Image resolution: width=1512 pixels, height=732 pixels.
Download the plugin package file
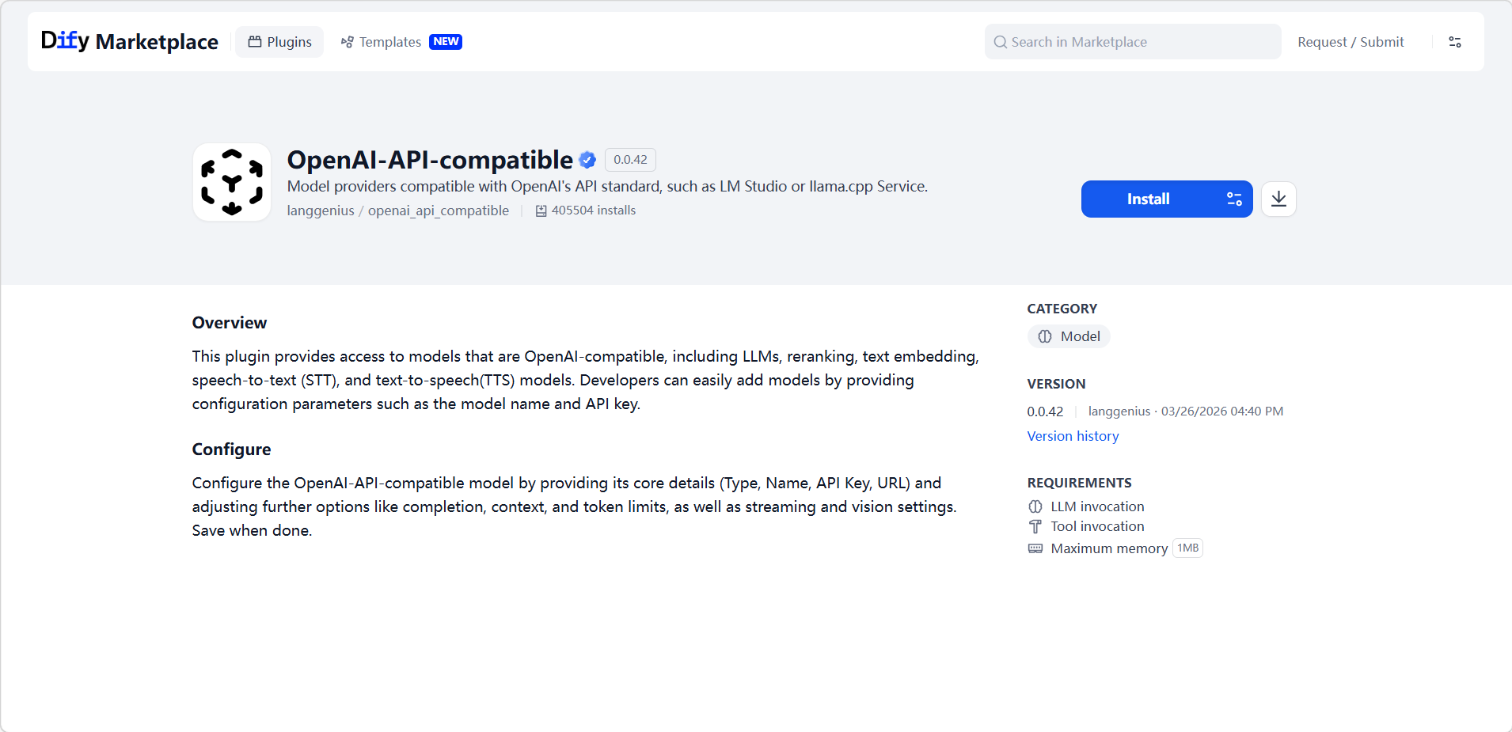tap(1278, 199)
